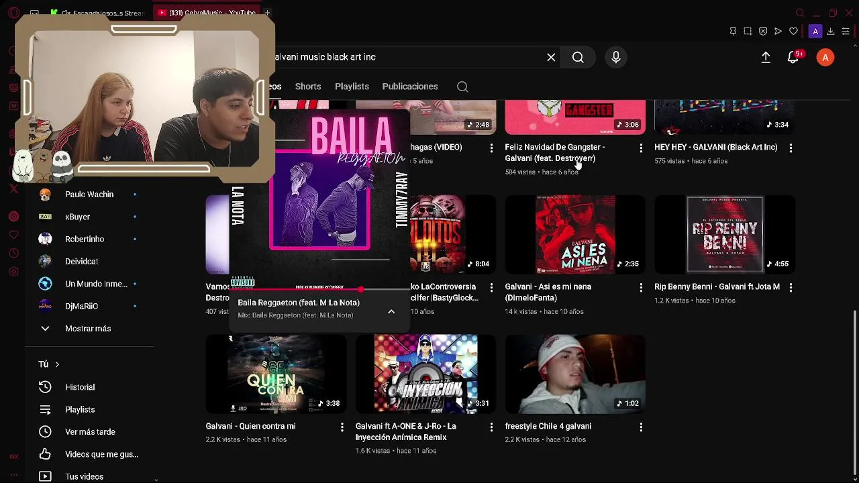
Task: Open the heart bookmarks icon in Opera sidebar
Action: point(13,235)
